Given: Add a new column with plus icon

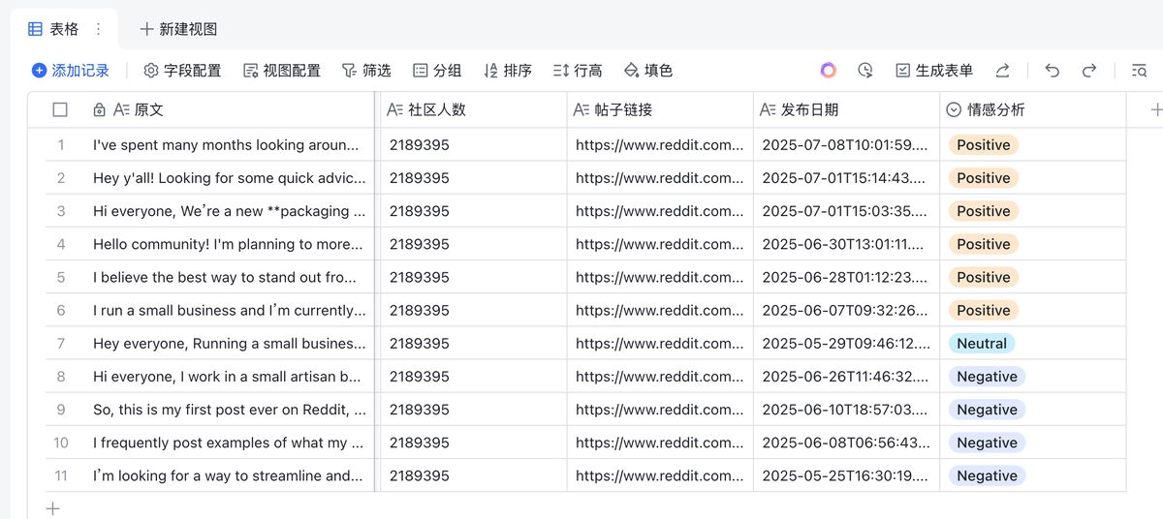Looking at the screenshot, I should [1155, 110].
